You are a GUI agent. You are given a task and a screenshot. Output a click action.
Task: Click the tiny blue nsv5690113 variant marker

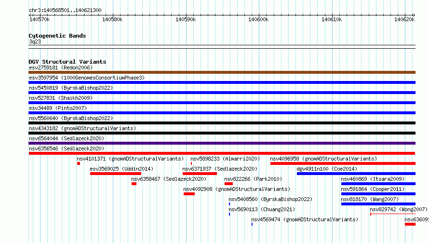pyautogui.click(x=229, y=214)
